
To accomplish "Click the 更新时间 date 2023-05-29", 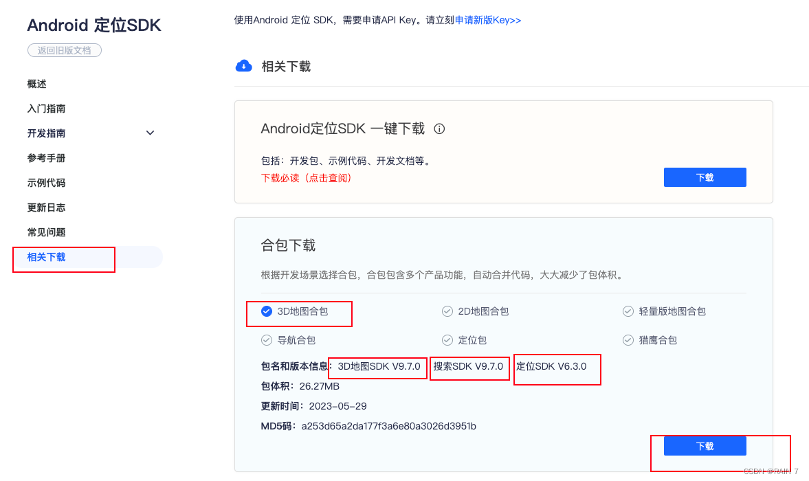I will tap(338, 406).
